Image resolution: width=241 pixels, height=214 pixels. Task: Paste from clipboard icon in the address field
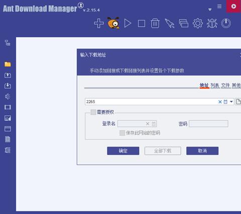[x=225, y=102]
